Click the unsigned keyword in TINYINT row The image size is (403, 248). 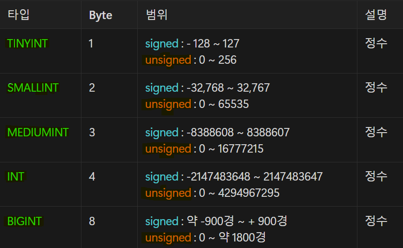(x=168, y=60)
